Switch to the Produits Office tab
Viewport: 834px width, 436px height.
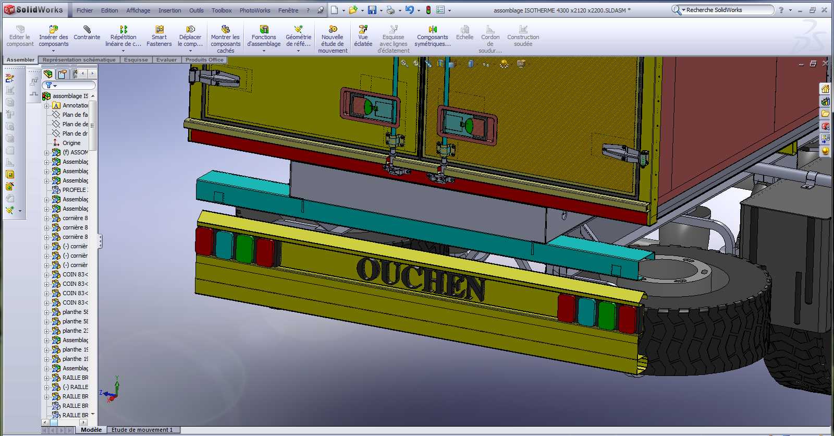point(204,60)
